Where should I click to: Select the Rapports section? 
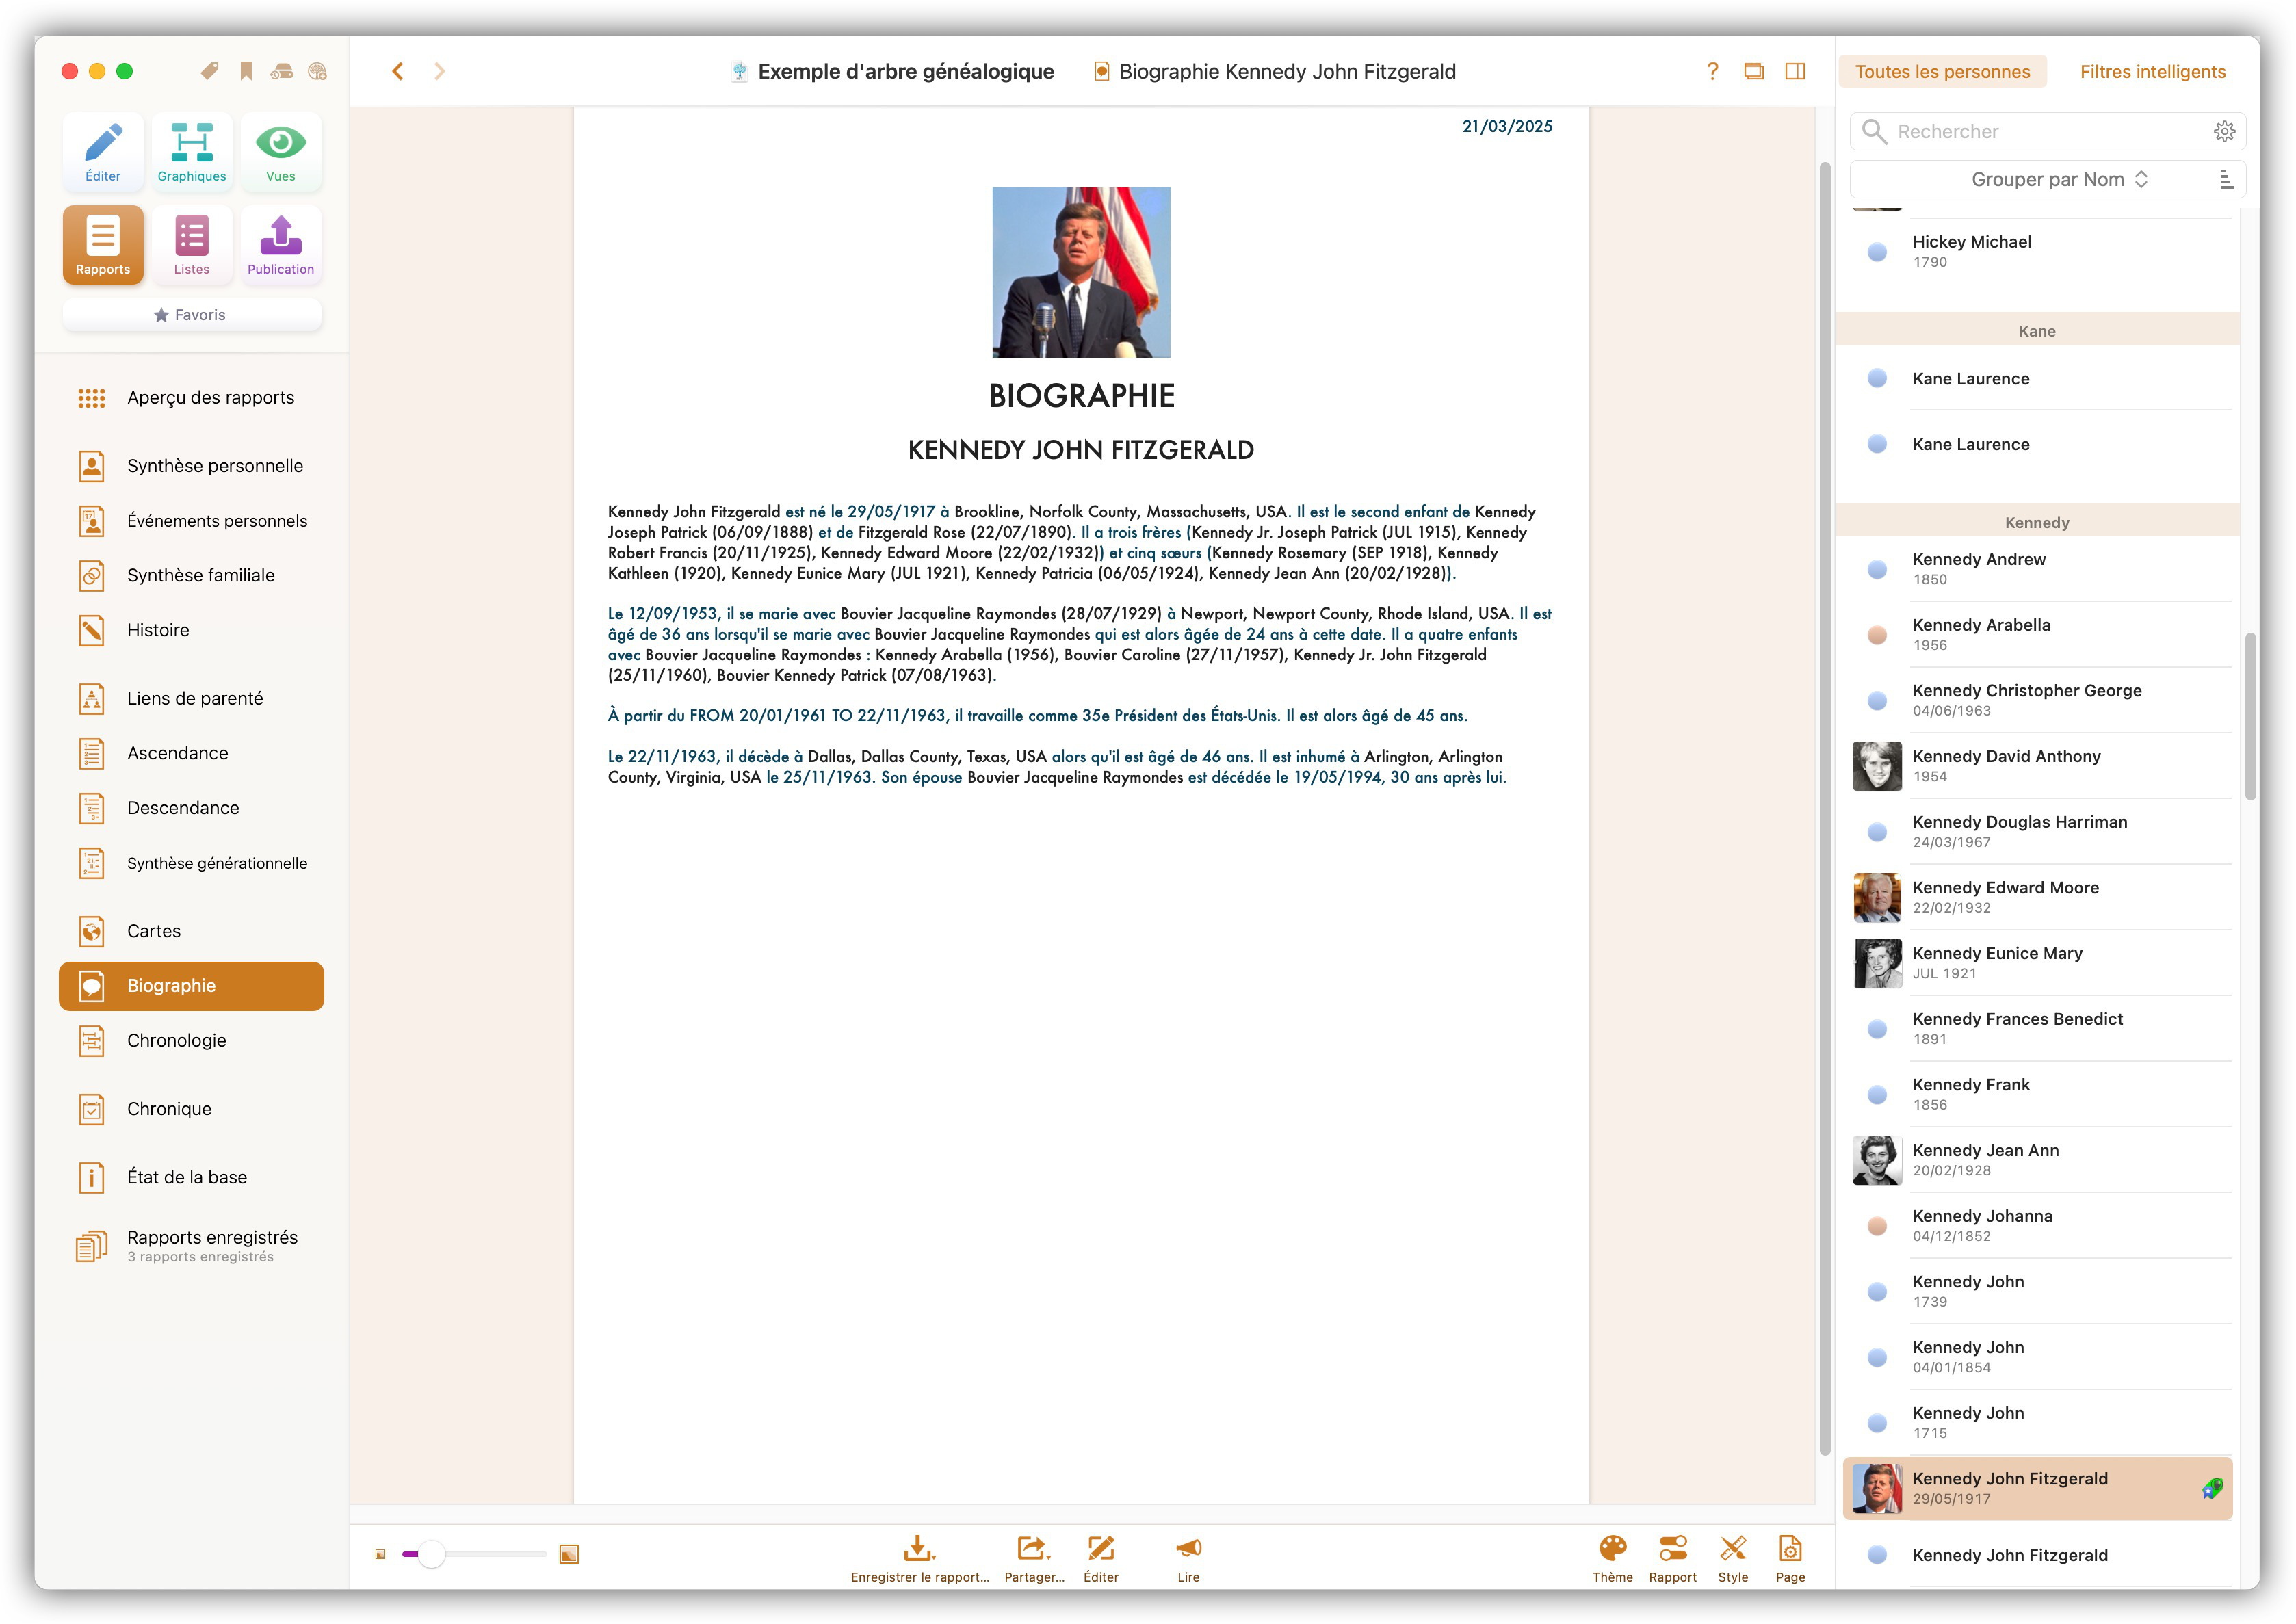[103, 245]
